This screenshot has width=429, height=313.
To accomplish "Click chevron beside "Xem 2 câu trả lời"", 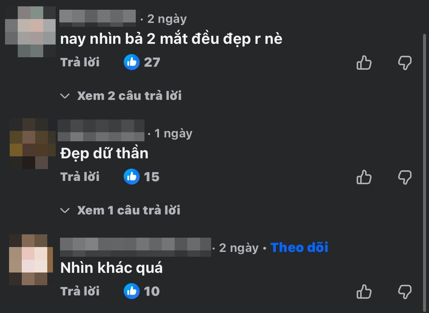I will point(64,96).
